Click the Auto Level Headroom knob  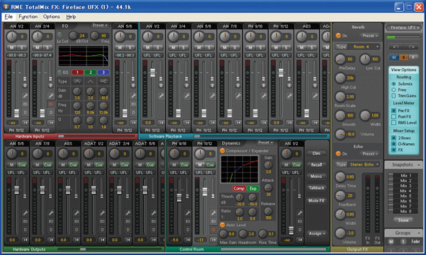[x=242, y=233]
